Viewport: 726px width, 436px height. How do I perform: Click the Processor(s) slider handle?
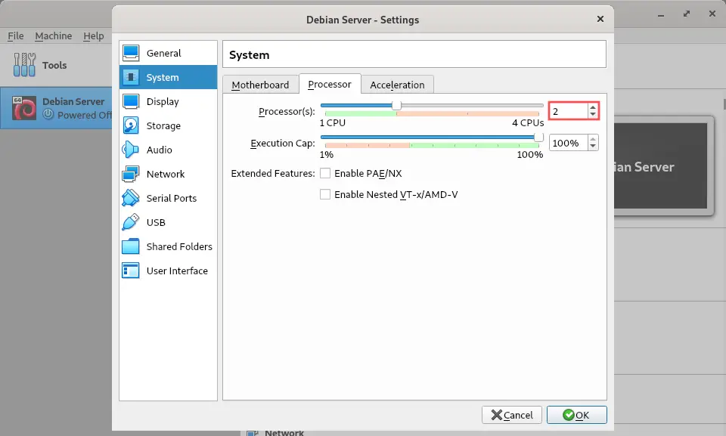click(x=396, y=106)
